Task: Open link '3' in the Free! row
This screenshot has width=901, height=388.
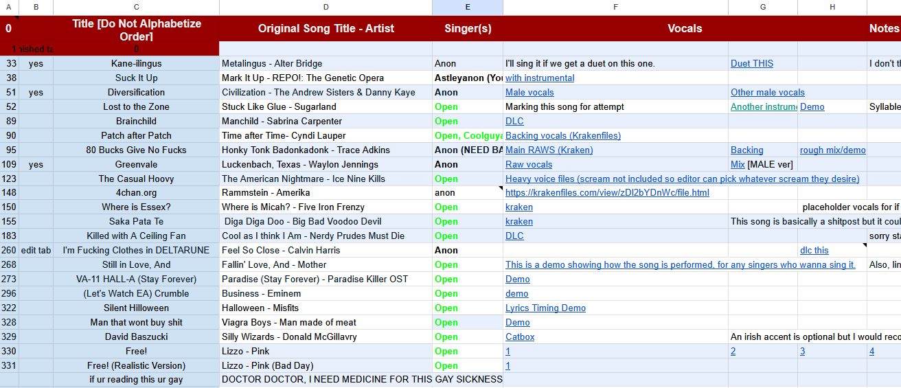Action: 803,351
